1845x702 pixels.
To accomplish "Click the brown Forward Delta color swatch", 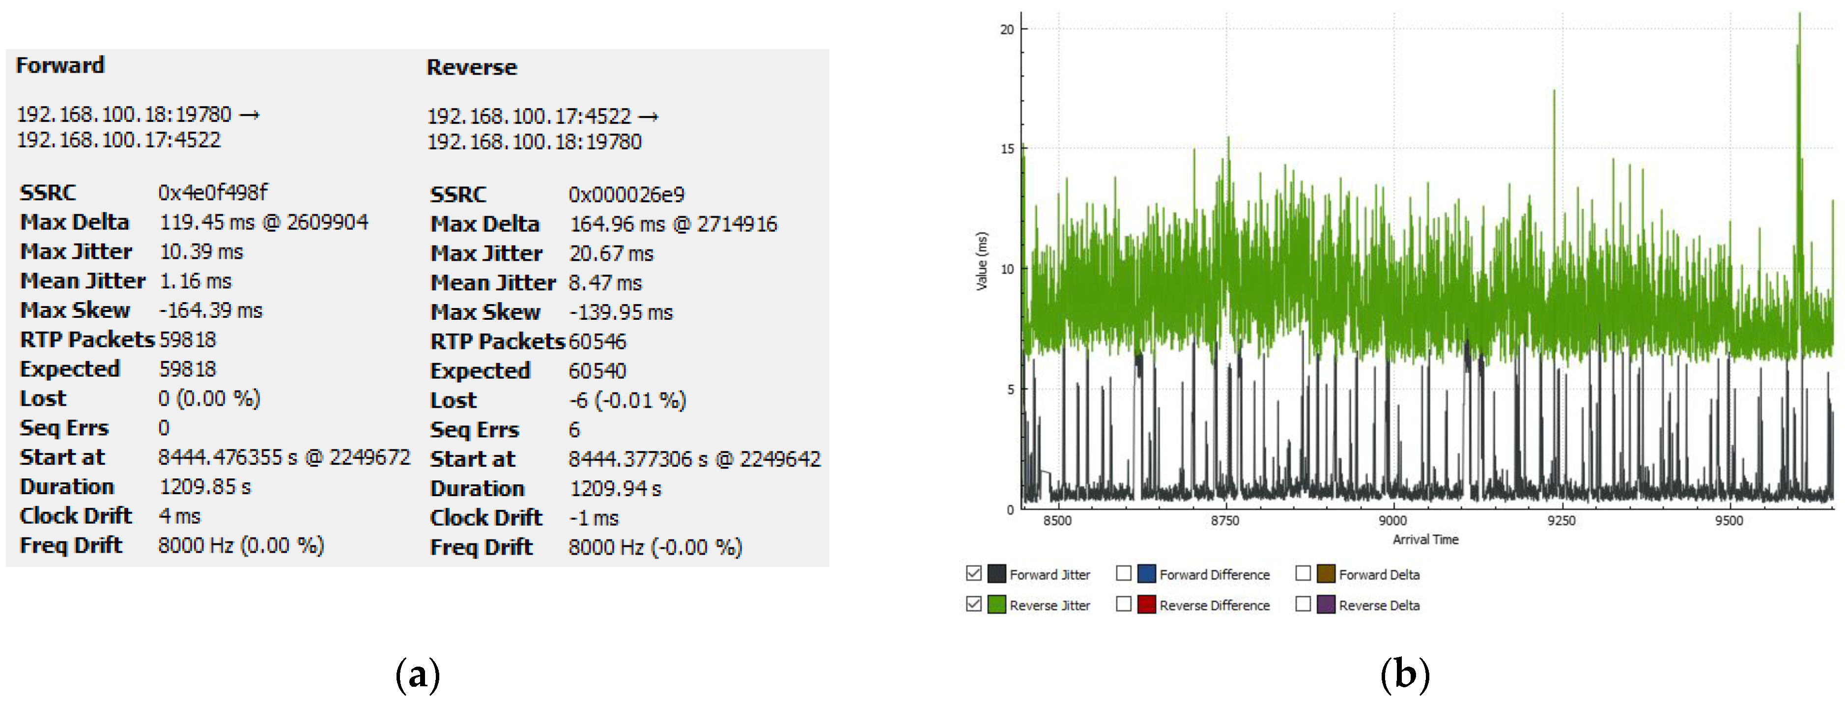I will (x=1326, y=573).
